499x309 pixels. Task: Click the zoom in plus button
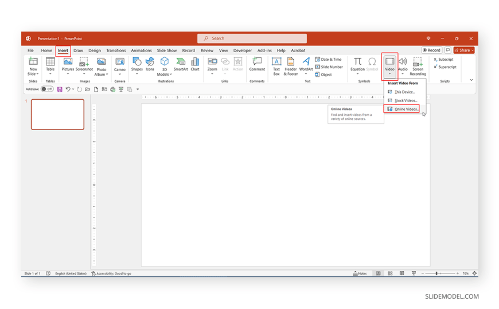point(458,273)
